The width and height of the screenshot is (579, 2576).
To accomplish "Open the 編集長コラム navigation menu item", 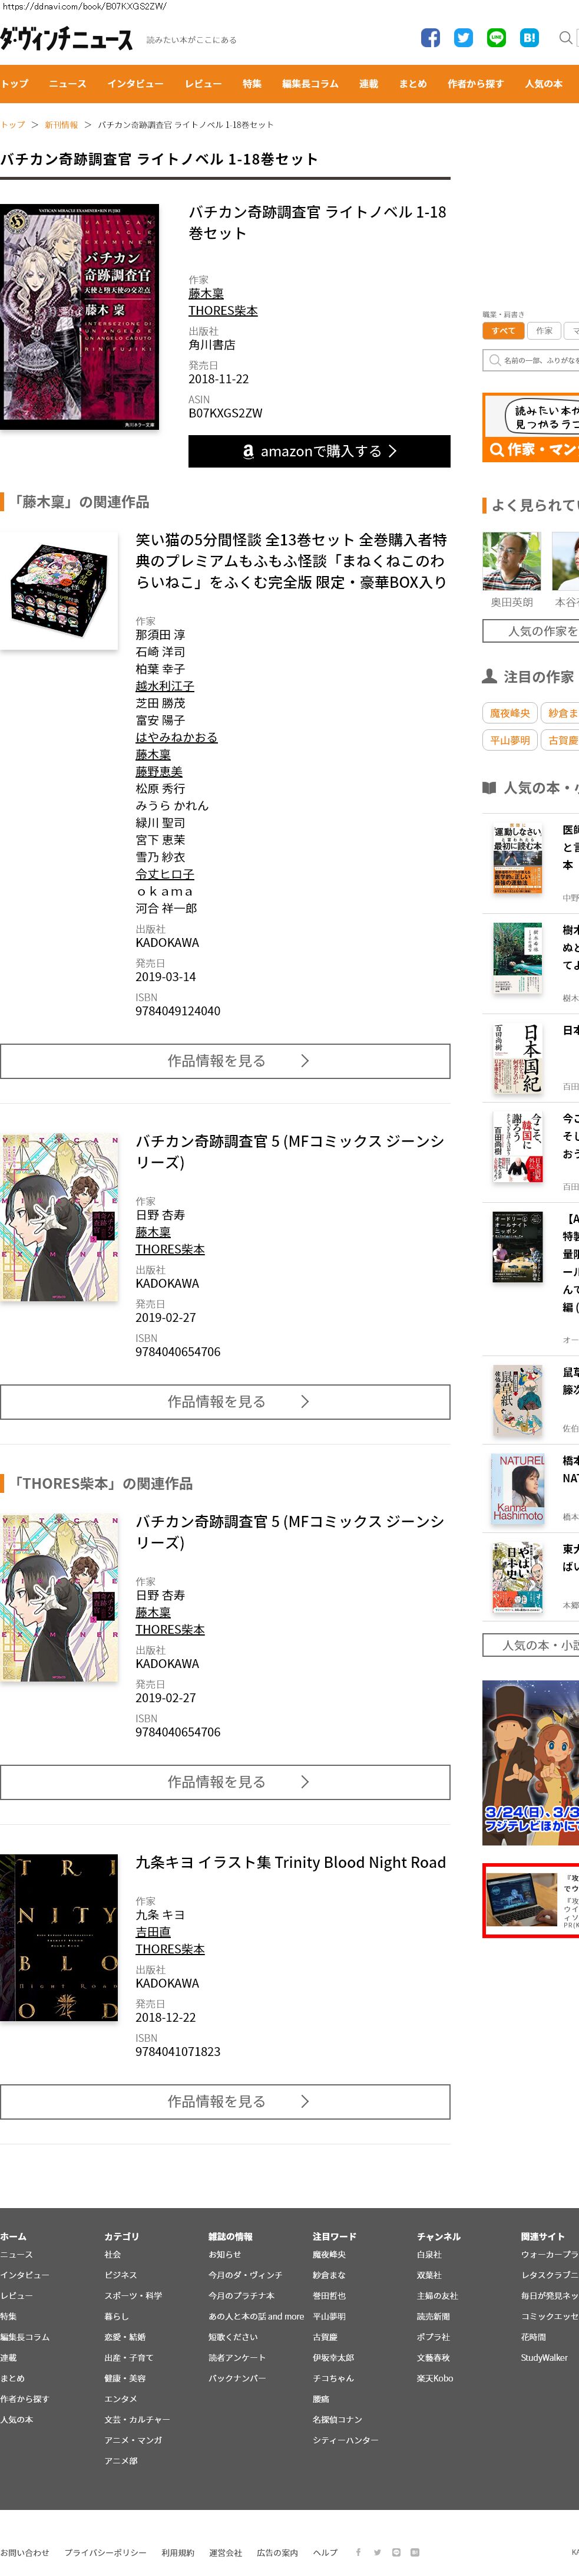I will coord(310,84).
